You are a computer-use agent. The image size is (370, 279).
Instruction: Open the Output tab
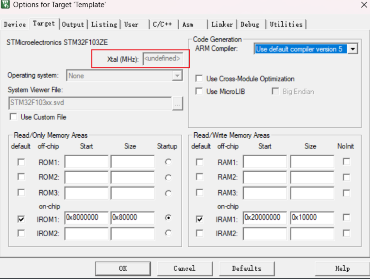click(x=73, y=24)
